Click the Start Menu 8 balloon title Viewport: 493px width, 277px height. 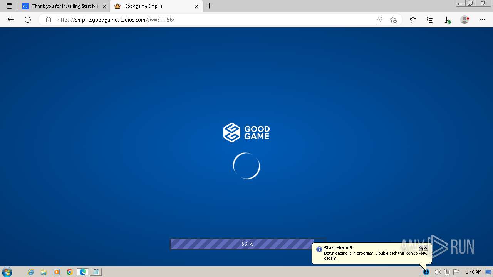coord(338,248)
